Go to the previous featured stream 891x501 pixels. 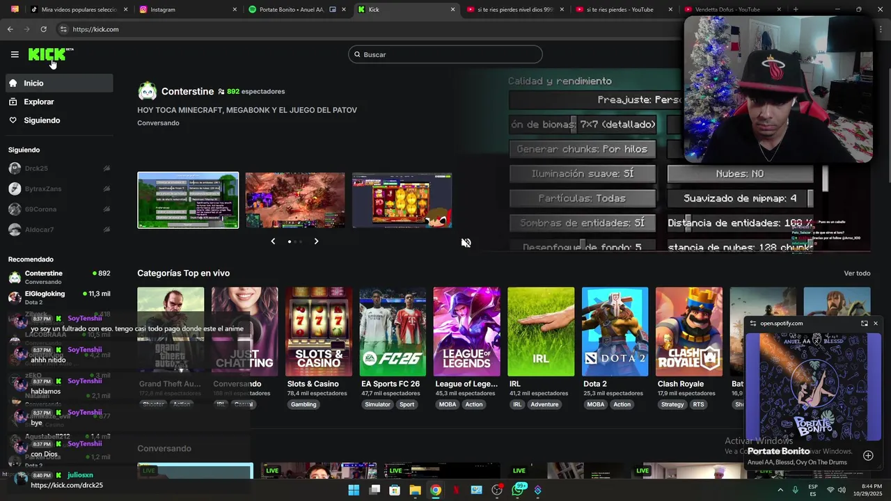(273, 241)
